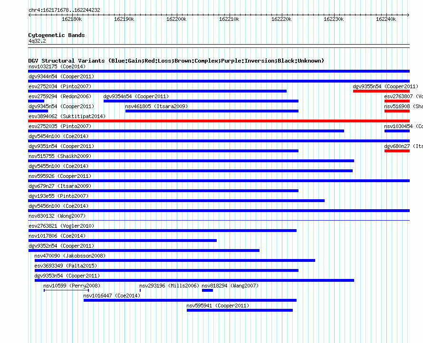Image resolution: width=423 pixels, height=343 pixels.
Task: Click nsv1016447 (Coe2014) label
Action: click(x=112, y=296)
